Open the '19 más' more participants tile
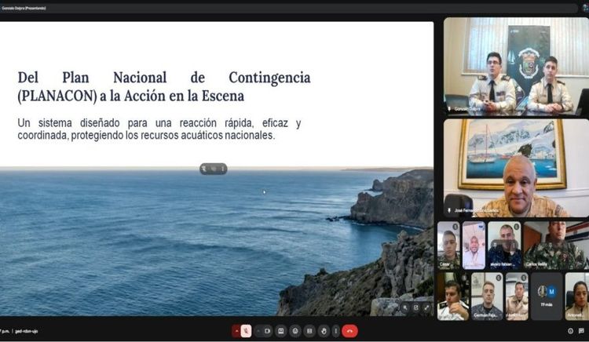The image size is (589, 342). [547, 297]
